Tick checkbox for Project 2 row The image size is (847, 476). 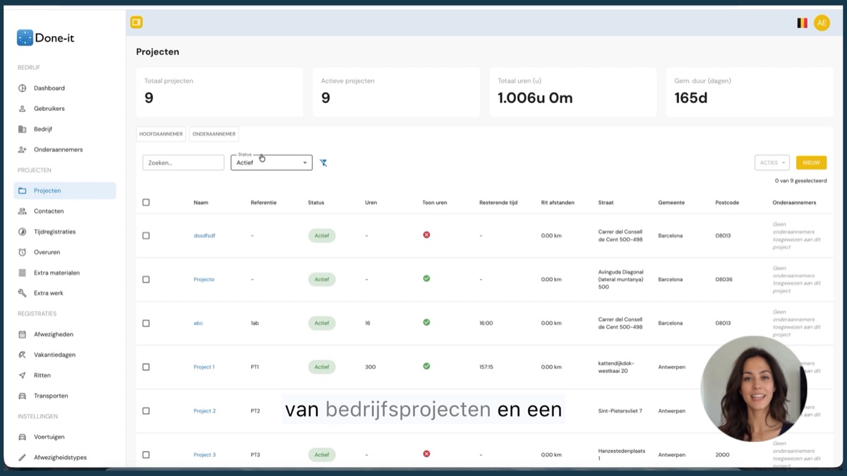tap(146, 411)
